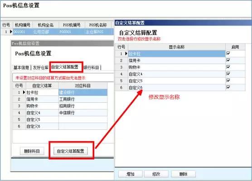The height and width of the screenshot is (181, 252).
Task: Toggle the 自定义5 enable checkbox
Action: (x=228, y=81)
